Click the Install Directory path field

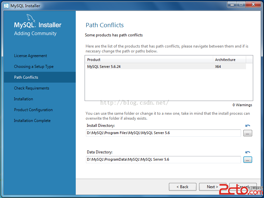(163, 133)
